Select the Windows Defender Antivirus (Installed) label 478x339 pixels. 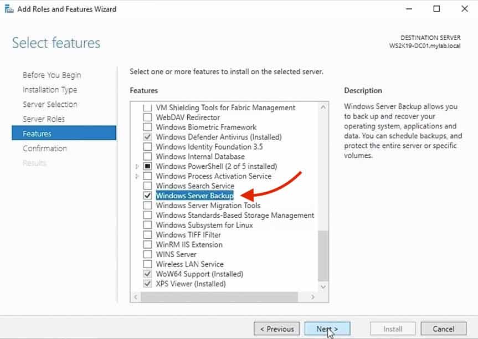(219, 137)
